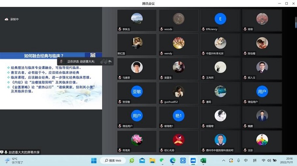Open File Explorer folder icon

152,160
